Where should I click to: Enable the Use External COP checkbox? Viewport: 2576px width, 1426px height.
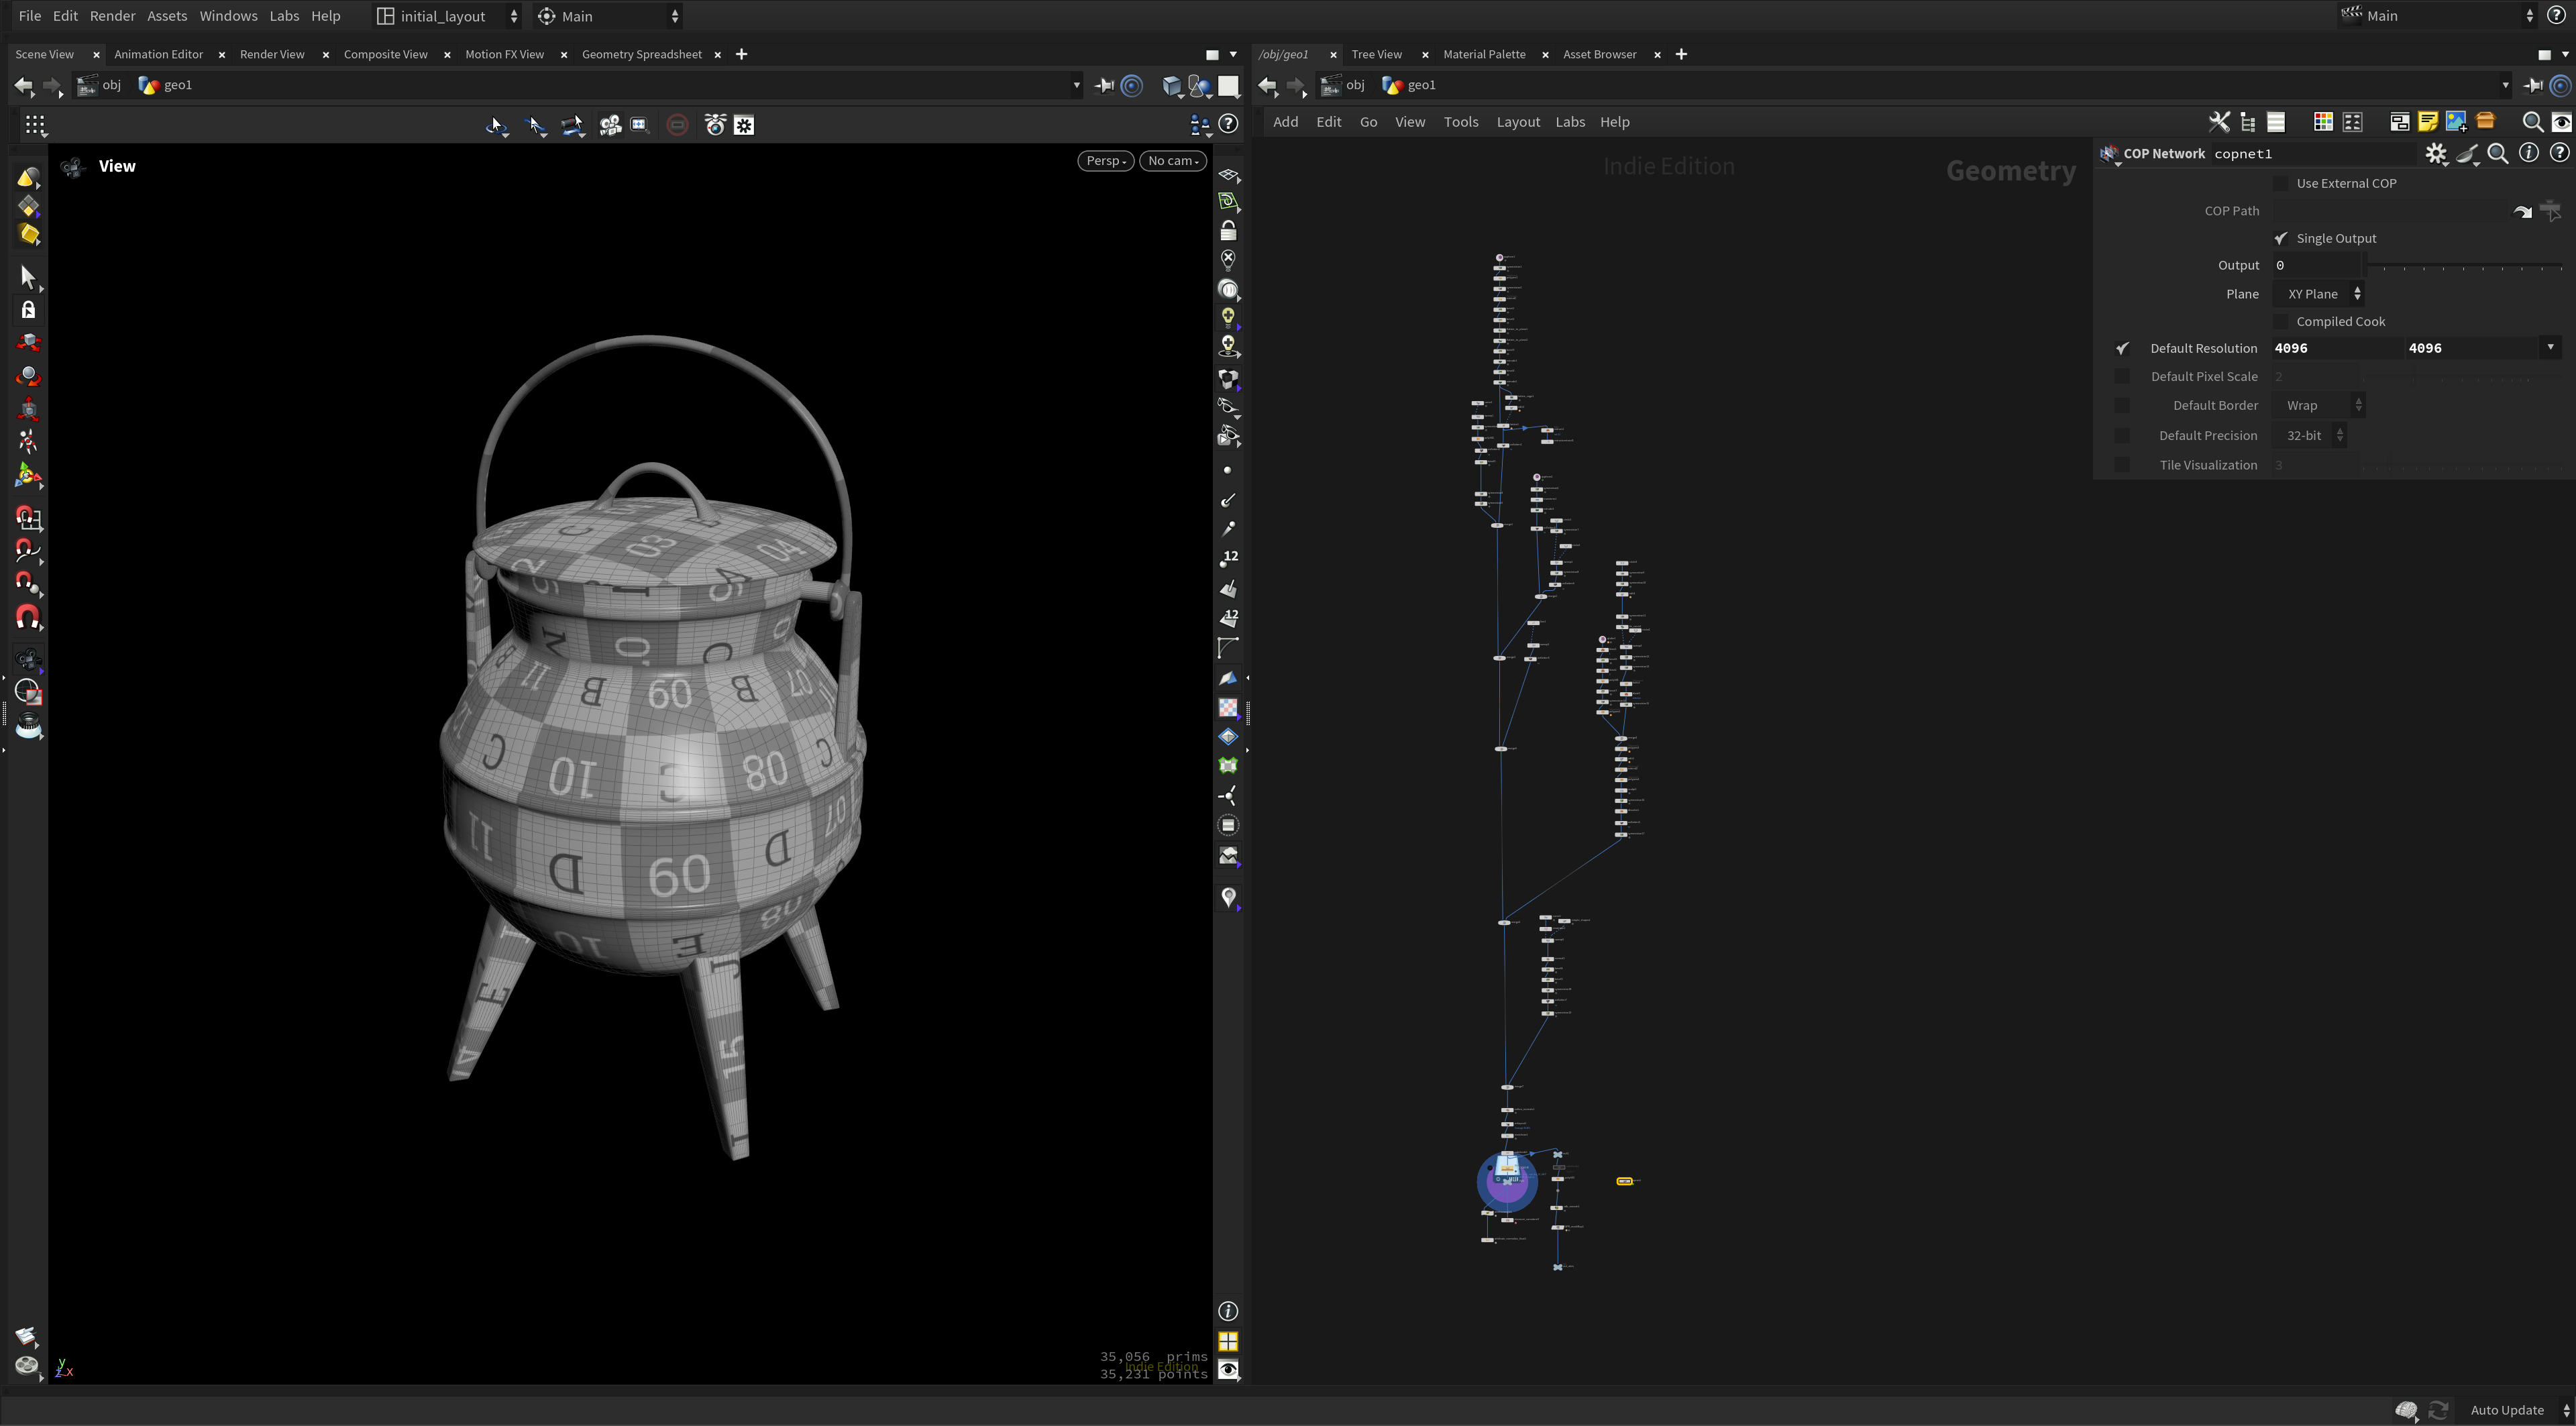coord(2281,183)
